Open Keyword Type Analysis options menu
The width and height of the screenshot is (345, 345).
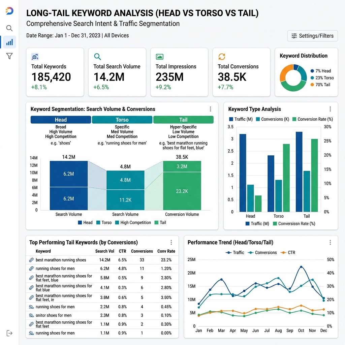[x=330, y=109]
